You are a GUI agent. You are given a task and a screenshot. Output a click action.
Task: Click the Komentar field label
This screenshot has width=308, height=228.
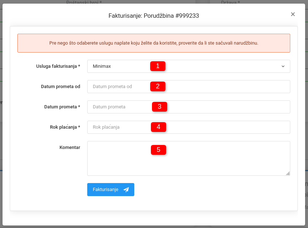pyautogui.click(x=70, y=147)
